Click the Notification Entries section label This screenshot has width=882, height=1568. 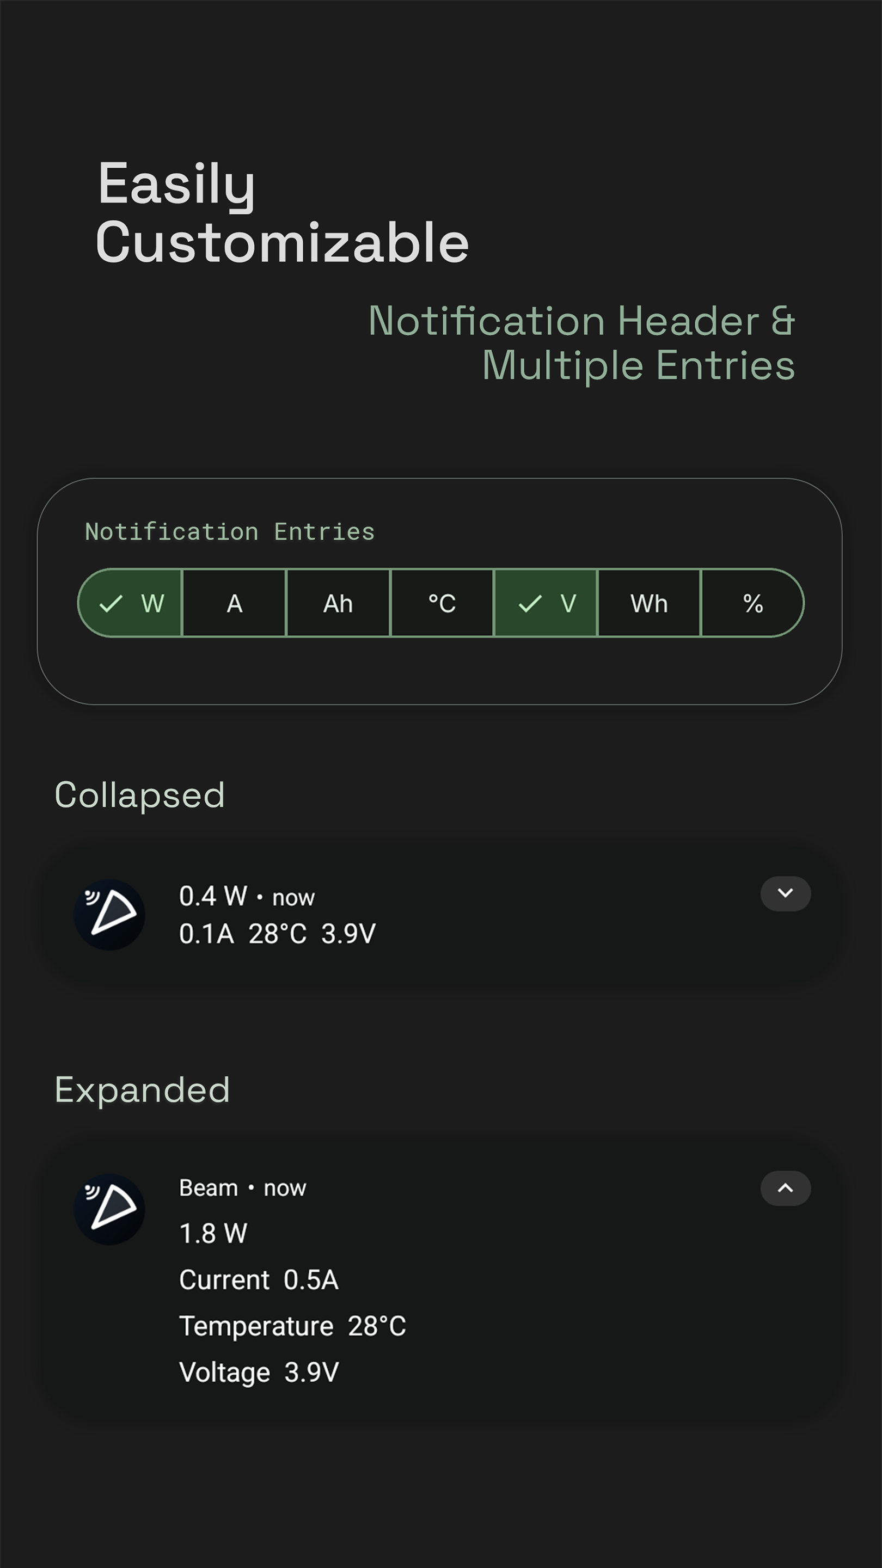229,531
